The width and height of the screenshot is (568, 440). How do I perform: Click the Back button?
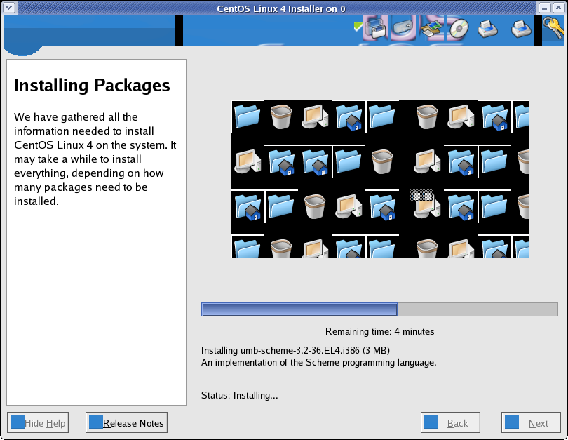pos(450,422)
